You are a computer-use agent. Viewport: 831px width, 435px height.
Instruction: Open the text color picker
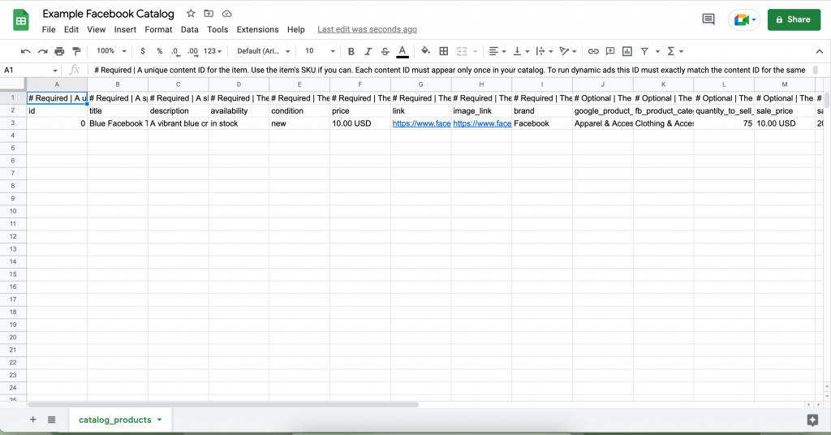(403, 51)
